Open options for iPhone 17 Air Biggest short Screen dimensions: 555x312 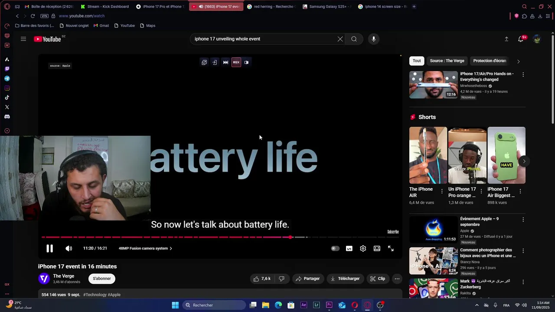point(520,191)
